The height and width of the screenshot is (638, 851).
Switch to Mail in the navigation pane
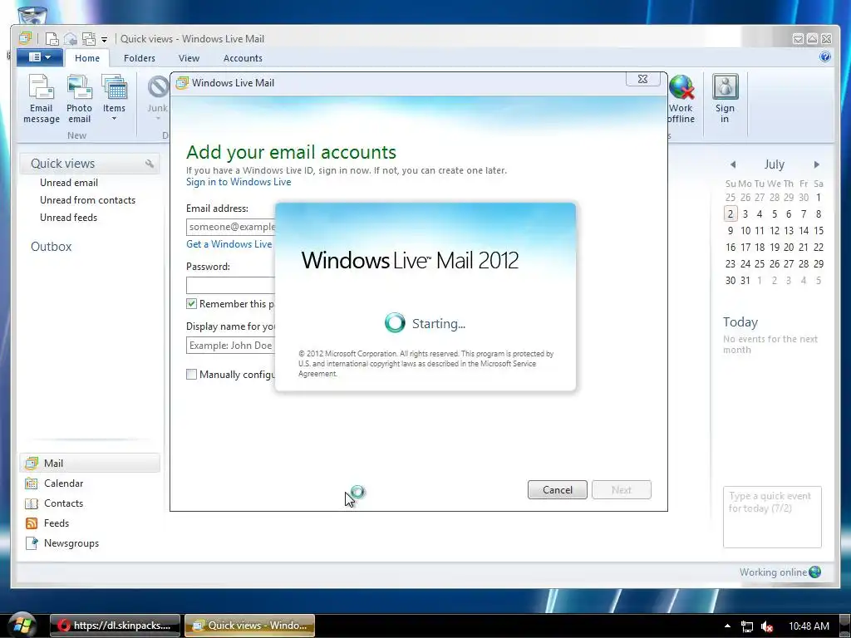click(90, 463)
